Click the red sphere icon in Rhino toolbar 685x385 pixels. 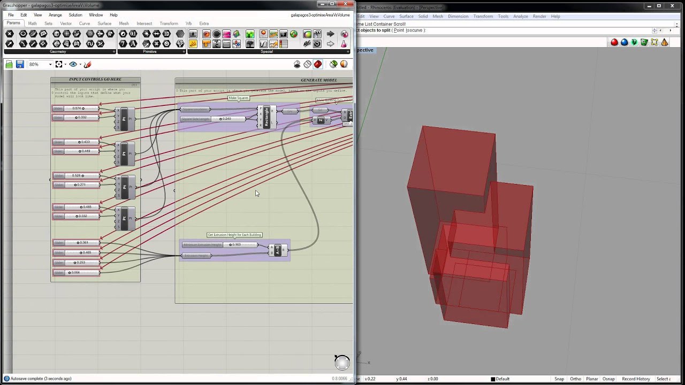(614, 42)
